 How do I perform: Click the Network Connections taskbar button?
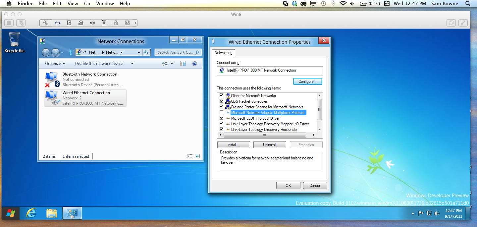click(72, 213)
